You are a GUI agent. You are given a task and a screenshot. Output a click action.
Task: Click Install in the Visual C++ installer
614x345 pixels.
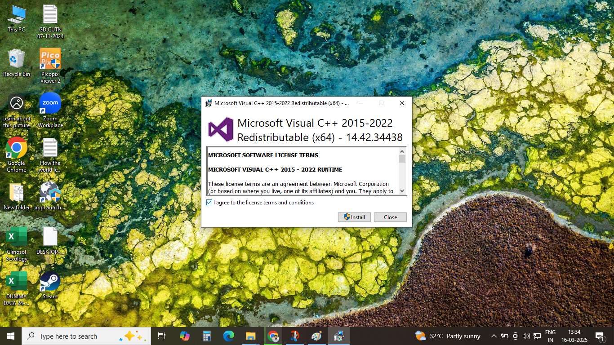click(354, 217)
